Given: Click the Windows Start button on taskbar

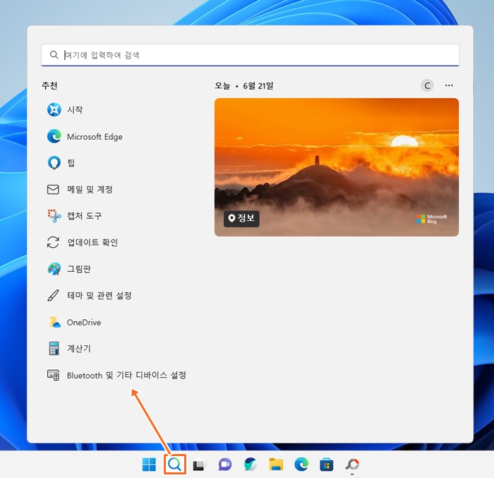Looking at the screenshot, I should [149, 465].
